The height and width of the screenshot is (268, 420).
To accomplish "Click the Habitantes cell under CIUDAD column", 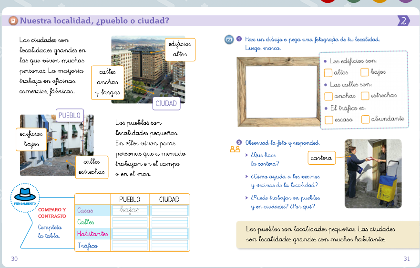I will (x=170, y=234).
